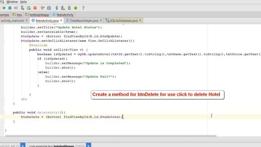Open the SQLiteDatabase.java tab
The image size is (261, 147).
point(124,21)
